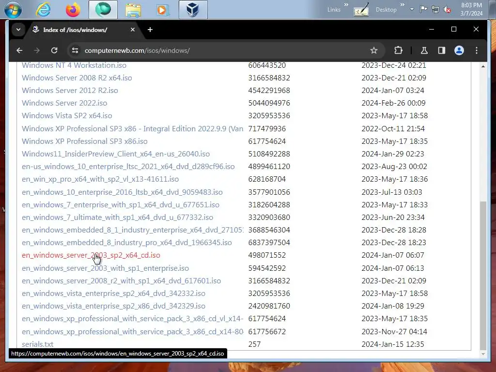Open en_windows_10_enterprise_2016_ltsb iso link
Viewport: 496px width, 372px height.
[122, 192]
